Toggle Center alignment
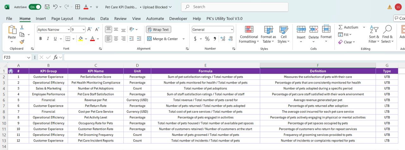405x150 pixels. click(116, 39)
